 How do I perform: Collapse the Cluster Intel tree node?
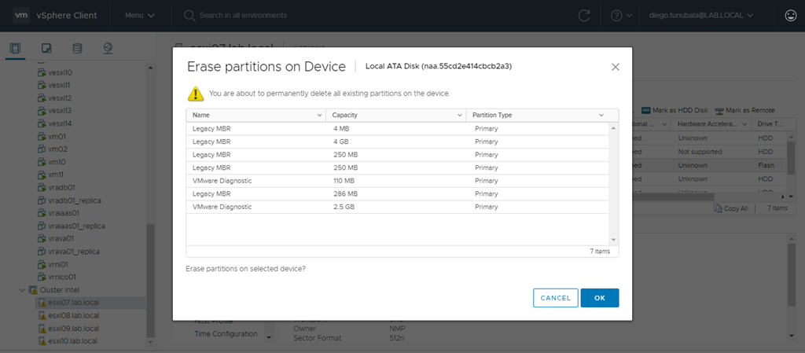(x=22, y=289)
